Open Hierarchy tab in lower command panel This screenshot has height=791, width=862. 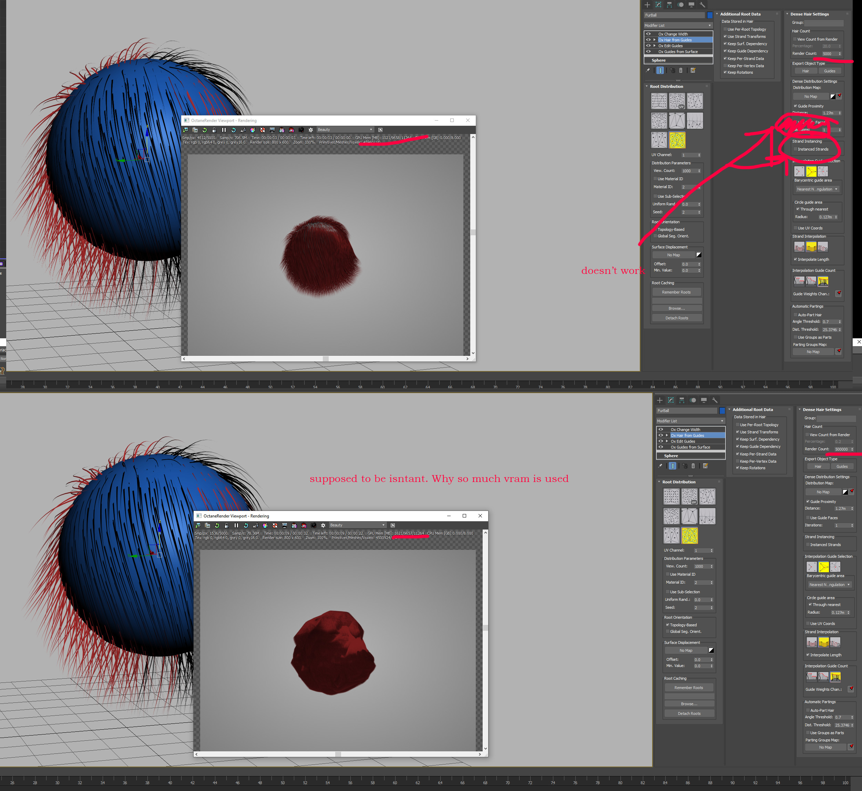[x=682, y=400]
